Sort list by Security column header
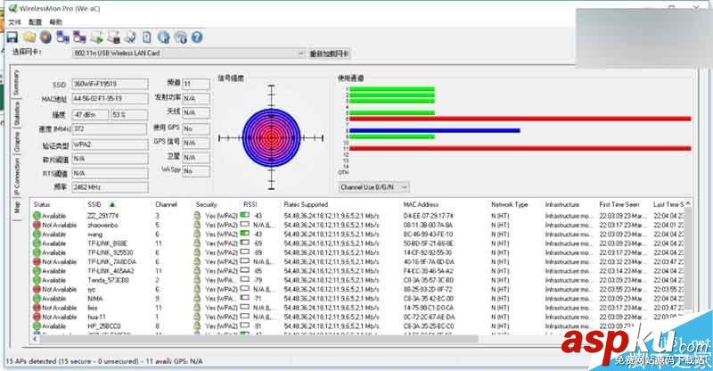 pos(207,204)
